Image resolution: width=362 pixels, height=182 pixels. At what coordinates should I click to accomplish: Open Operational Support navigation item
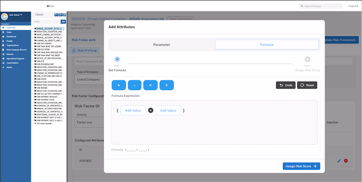tap(15, 58)
